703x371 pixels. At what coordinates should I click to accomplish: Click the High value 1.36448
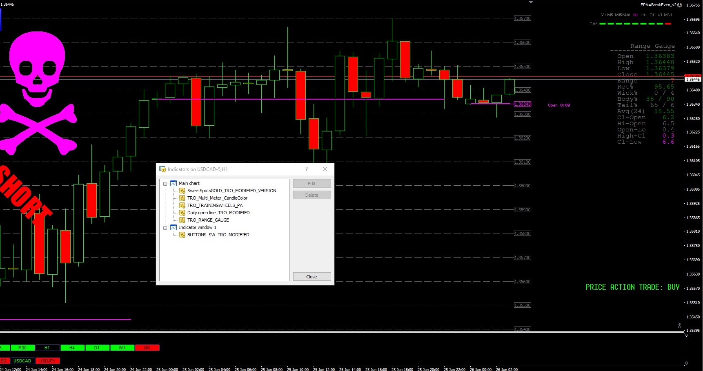click(660, 62)
